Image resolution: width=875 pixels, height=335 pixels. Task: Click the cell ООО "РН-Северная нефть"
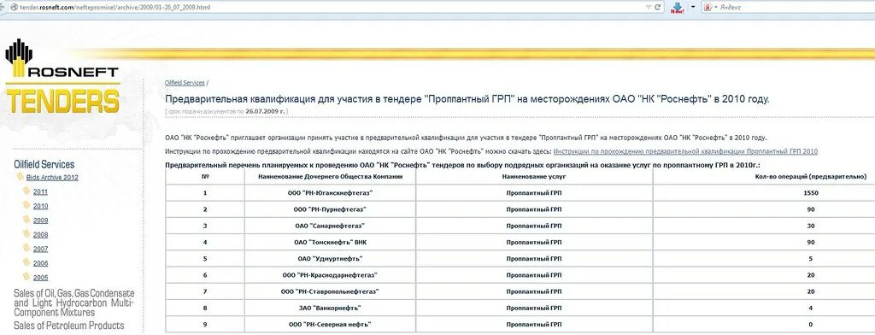tap(330, 325)
